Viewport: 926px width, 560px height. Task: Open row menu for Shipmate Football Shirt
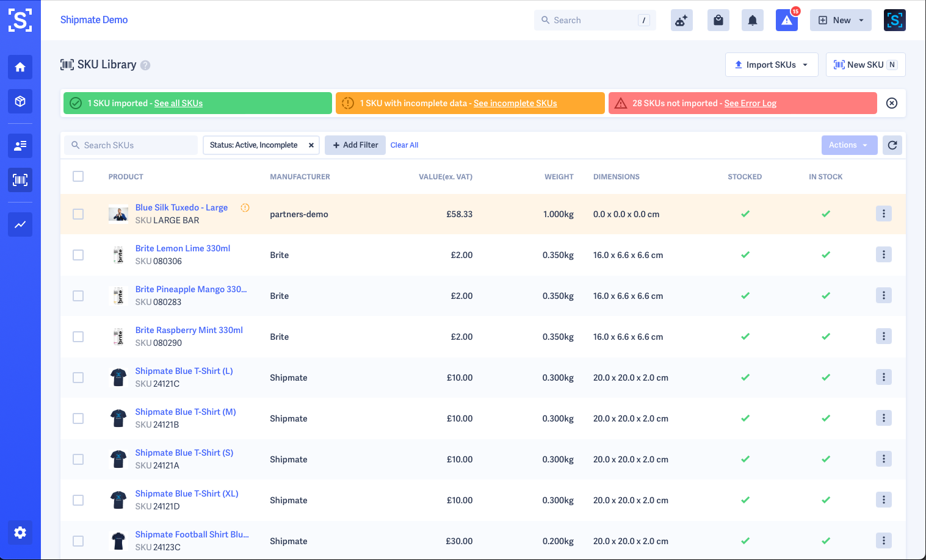[884, 540]
